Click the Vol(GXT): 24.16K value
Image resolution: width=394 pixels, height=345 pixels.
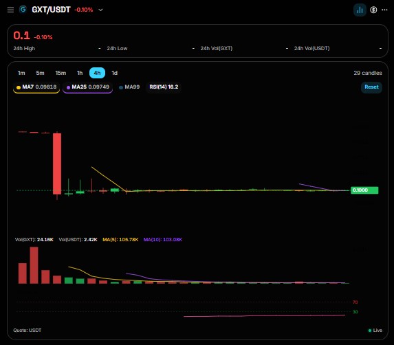pyautogui.click(x=34, y=240)
